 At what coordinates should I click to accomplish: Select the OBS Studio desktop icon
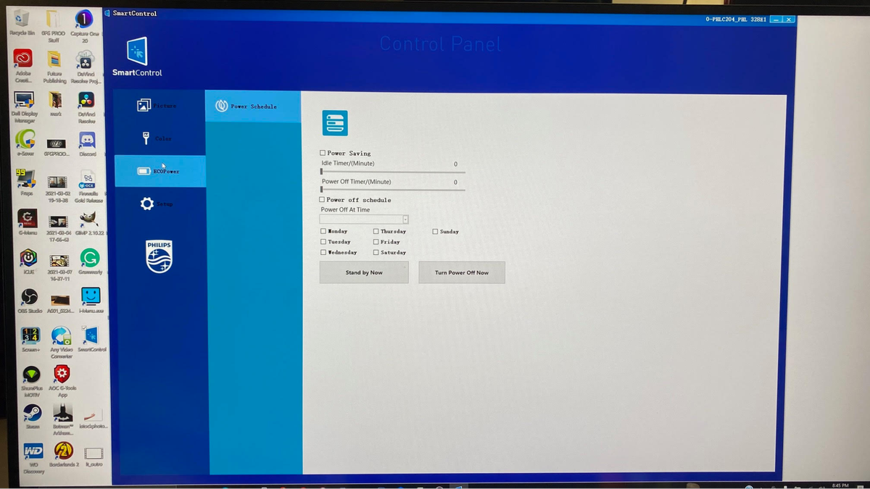[28, 301]
